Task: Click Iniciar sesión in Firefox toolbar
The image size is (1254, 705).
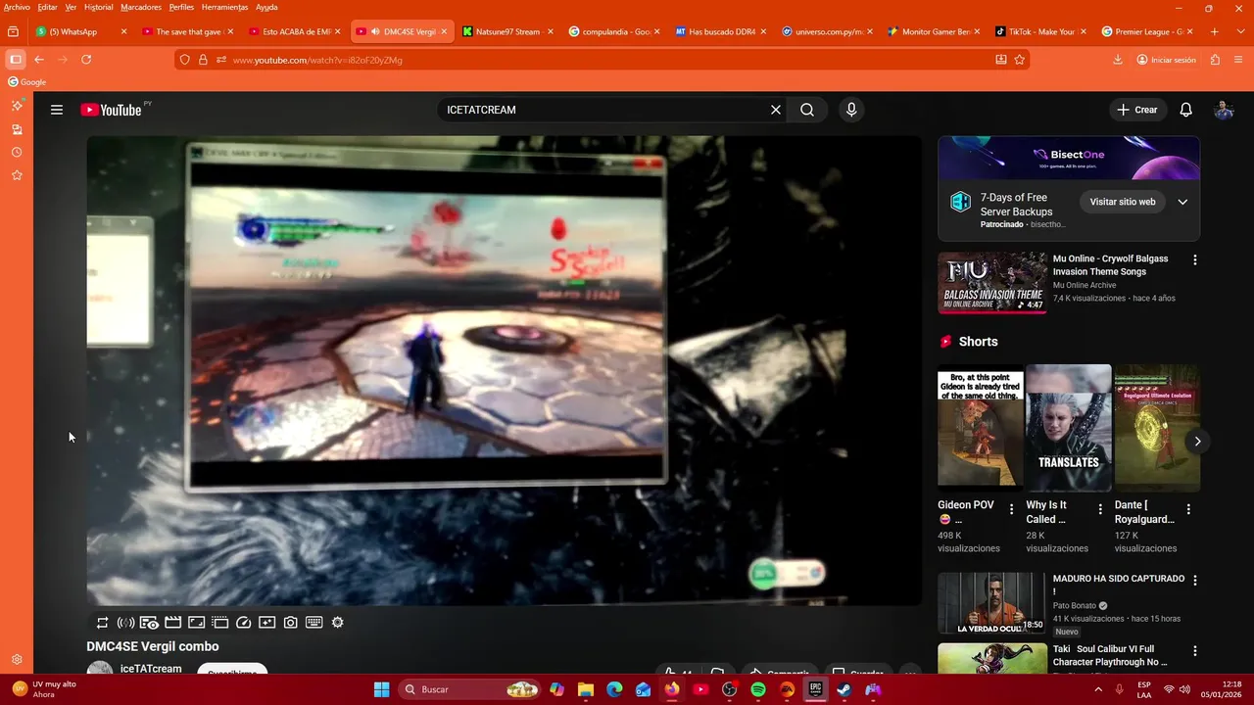Action: pyautogui.click(x=1167, y=60)
